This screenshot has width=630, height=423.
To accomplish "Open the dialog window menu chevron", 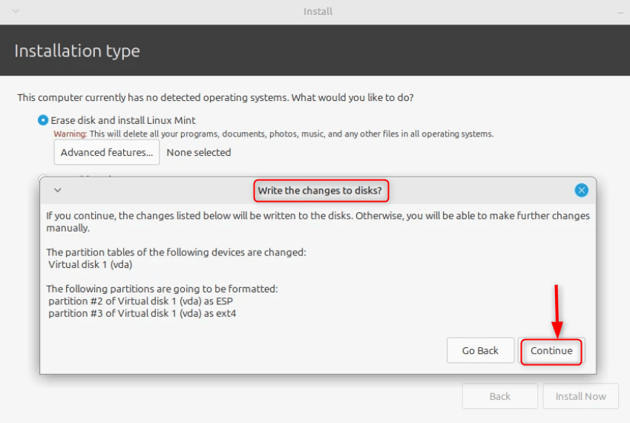I will pos(57,191).
